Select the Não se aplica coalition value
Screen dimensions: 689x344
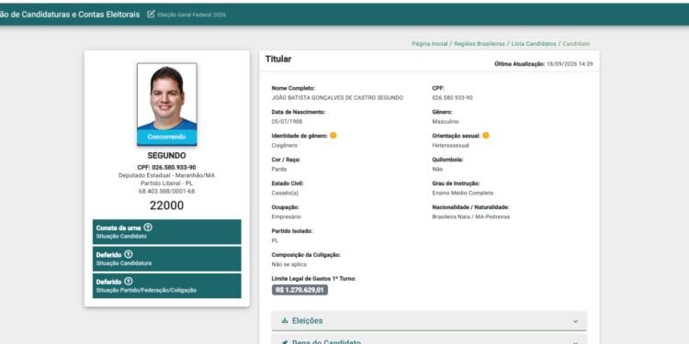(x=289, y=264)
